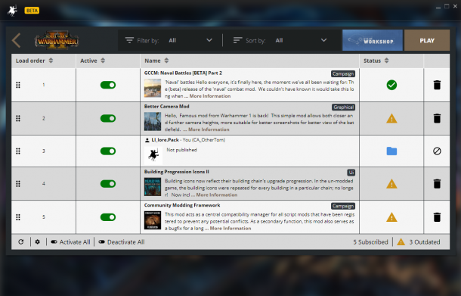
Task: Click drag handle for load order 4
Action: (18, 184)
